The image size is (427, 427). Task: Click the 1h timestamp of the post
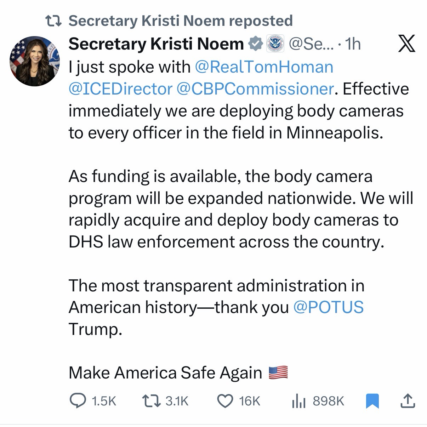(x=353, y=44)
